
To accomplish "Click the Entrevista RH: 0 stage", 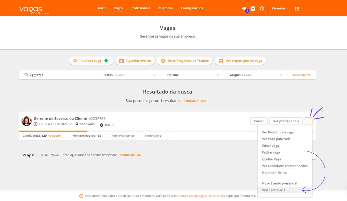I will [x=123, y=136].
